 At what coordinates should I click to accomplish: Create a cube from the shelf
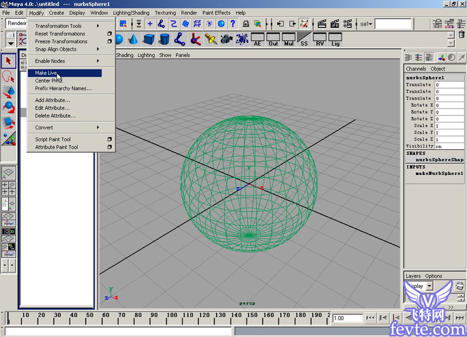[149, 39]
